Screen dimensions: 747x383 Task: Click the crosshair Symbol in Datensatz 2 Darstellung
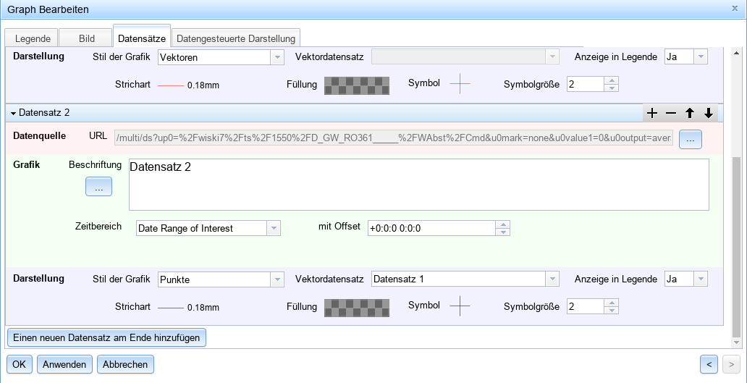[460, 306]
